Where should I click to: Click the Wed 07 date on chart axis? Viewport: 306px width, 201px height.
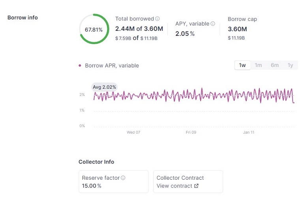(133, 132)
